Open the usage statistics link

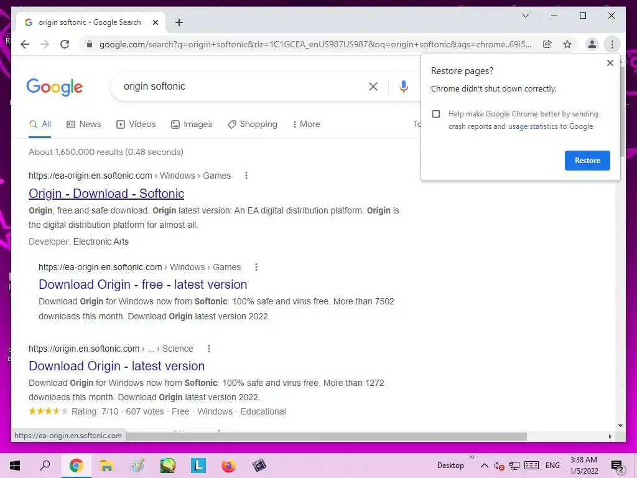click(532, 126)
